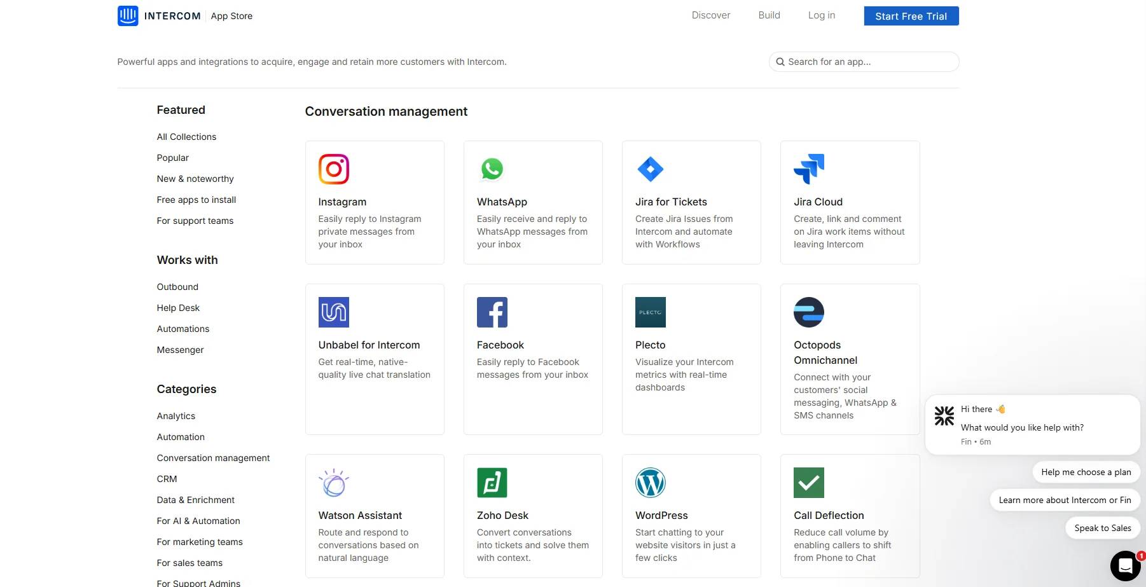The height and width of the screenshot is (587, 1146).
Task: Click the Plecto app icon
Action: (651, 312)
